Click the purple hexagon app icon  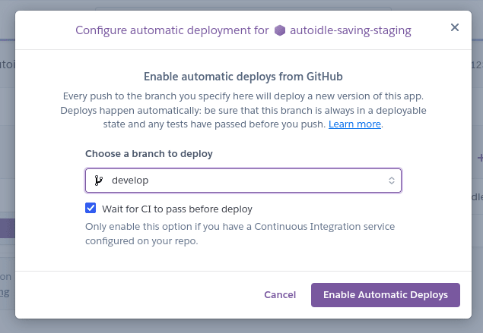coord(280,31)
